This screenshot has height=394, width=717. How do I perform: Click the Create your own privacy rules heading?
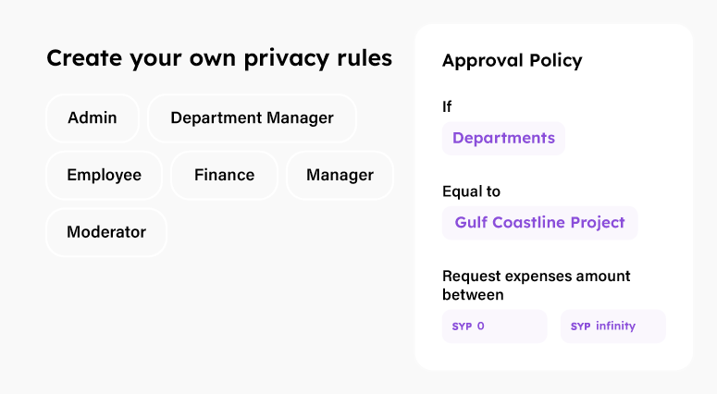219,58
